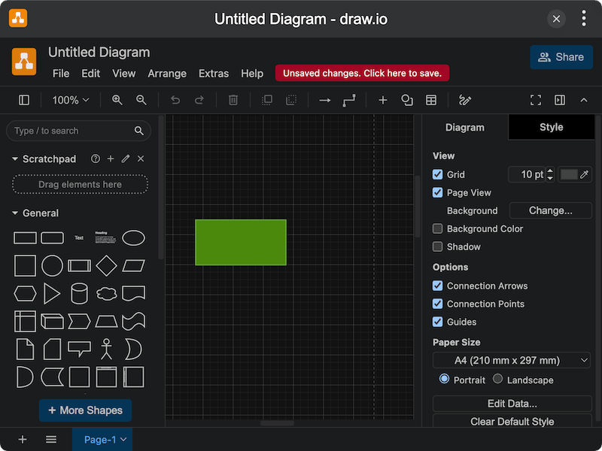Select Portrait orientation
602x451 pixels.
tap(444, 379)
